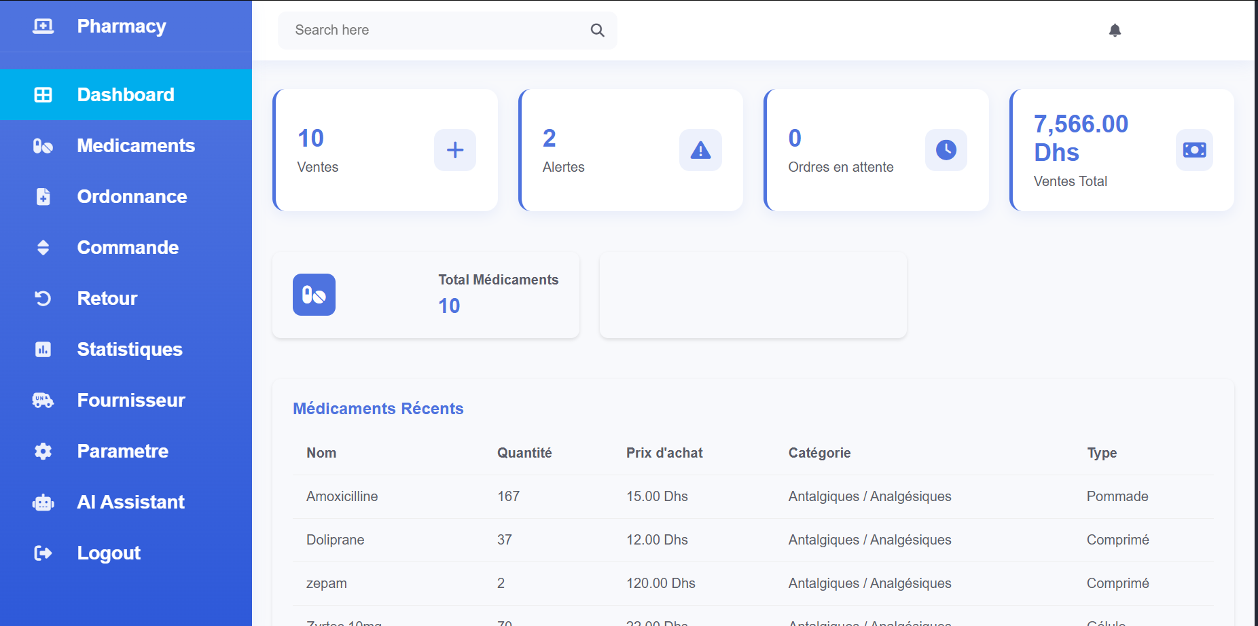
Task: Select Fournisseur in the sidebar
Action: coord(131,400)
